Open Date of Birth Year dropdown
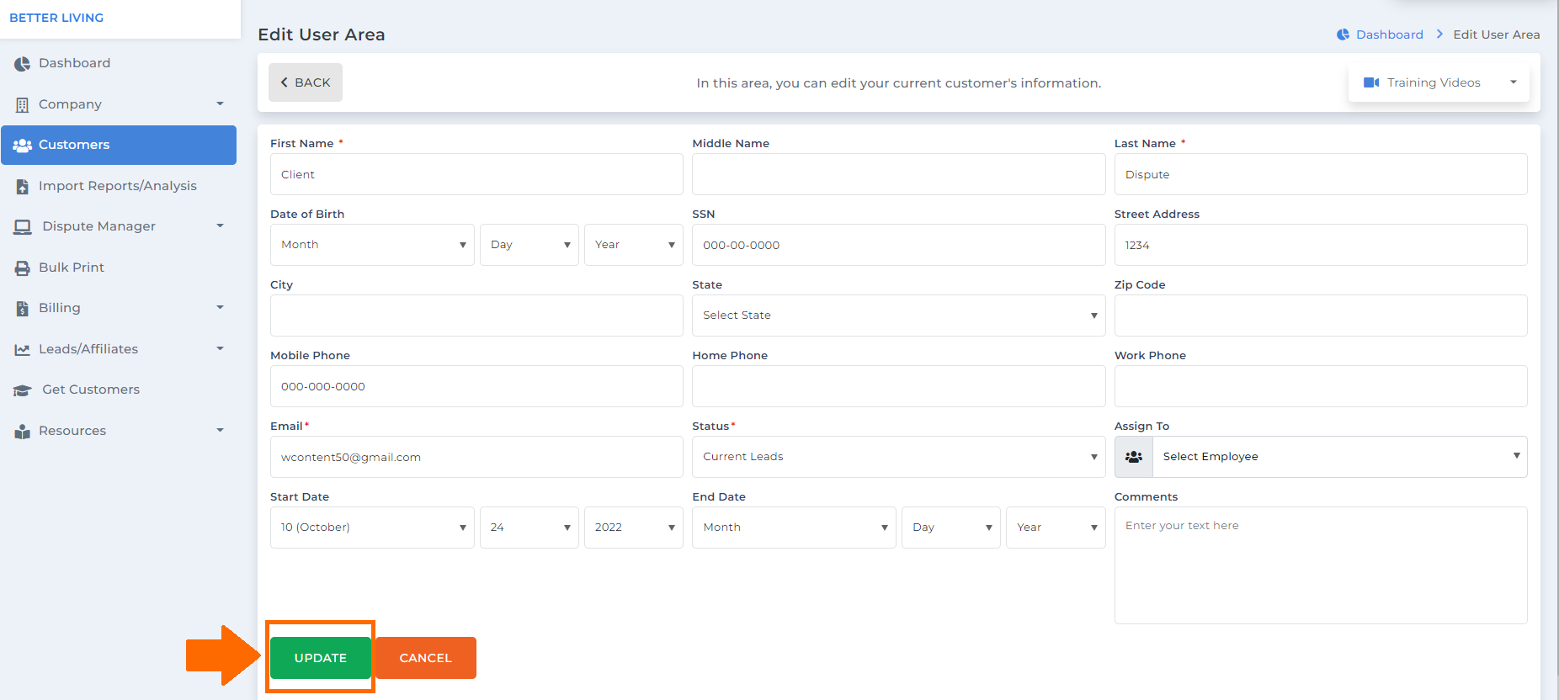This screenshot has width=1559, height=700. 634,245
